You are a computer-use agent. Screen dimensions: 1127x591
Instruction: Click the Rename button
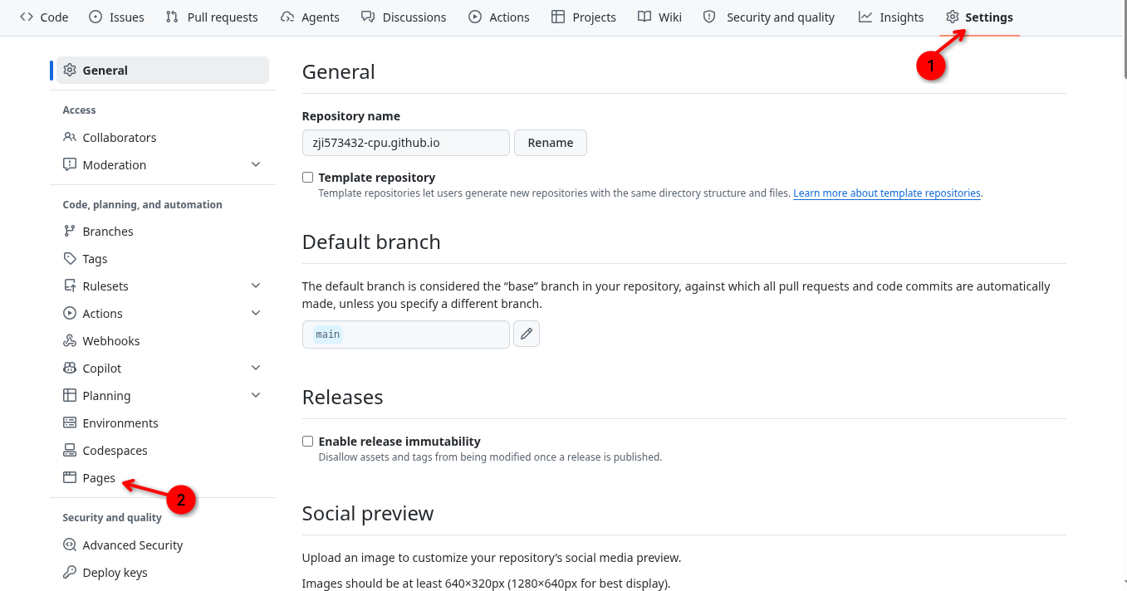pos(551,143)
